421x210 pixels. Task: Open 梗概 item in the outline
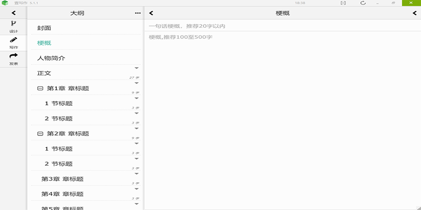click(x=44, y=43)
